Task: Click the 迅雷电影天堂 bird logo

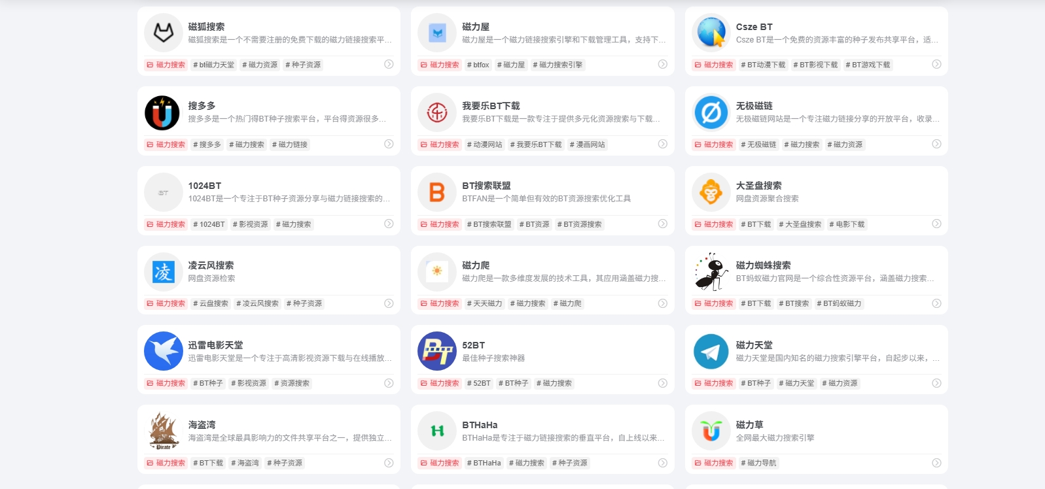Action: (163, 351)
